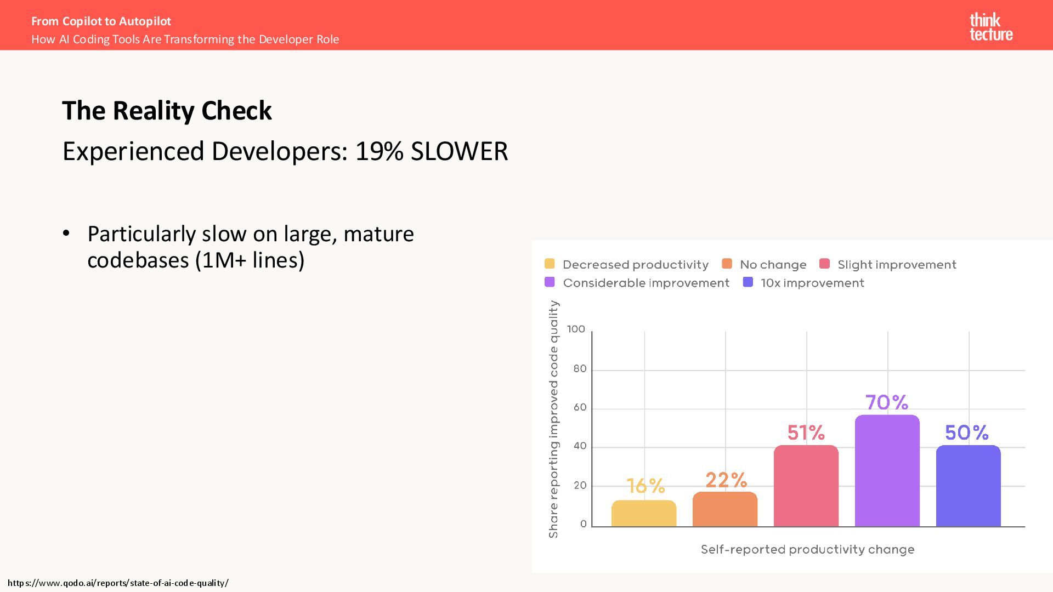Image resolution: width=1053 pixels, height=592 pixels.
Task: Click the Share reporting improved code quality label
Action: pos(553,419)
